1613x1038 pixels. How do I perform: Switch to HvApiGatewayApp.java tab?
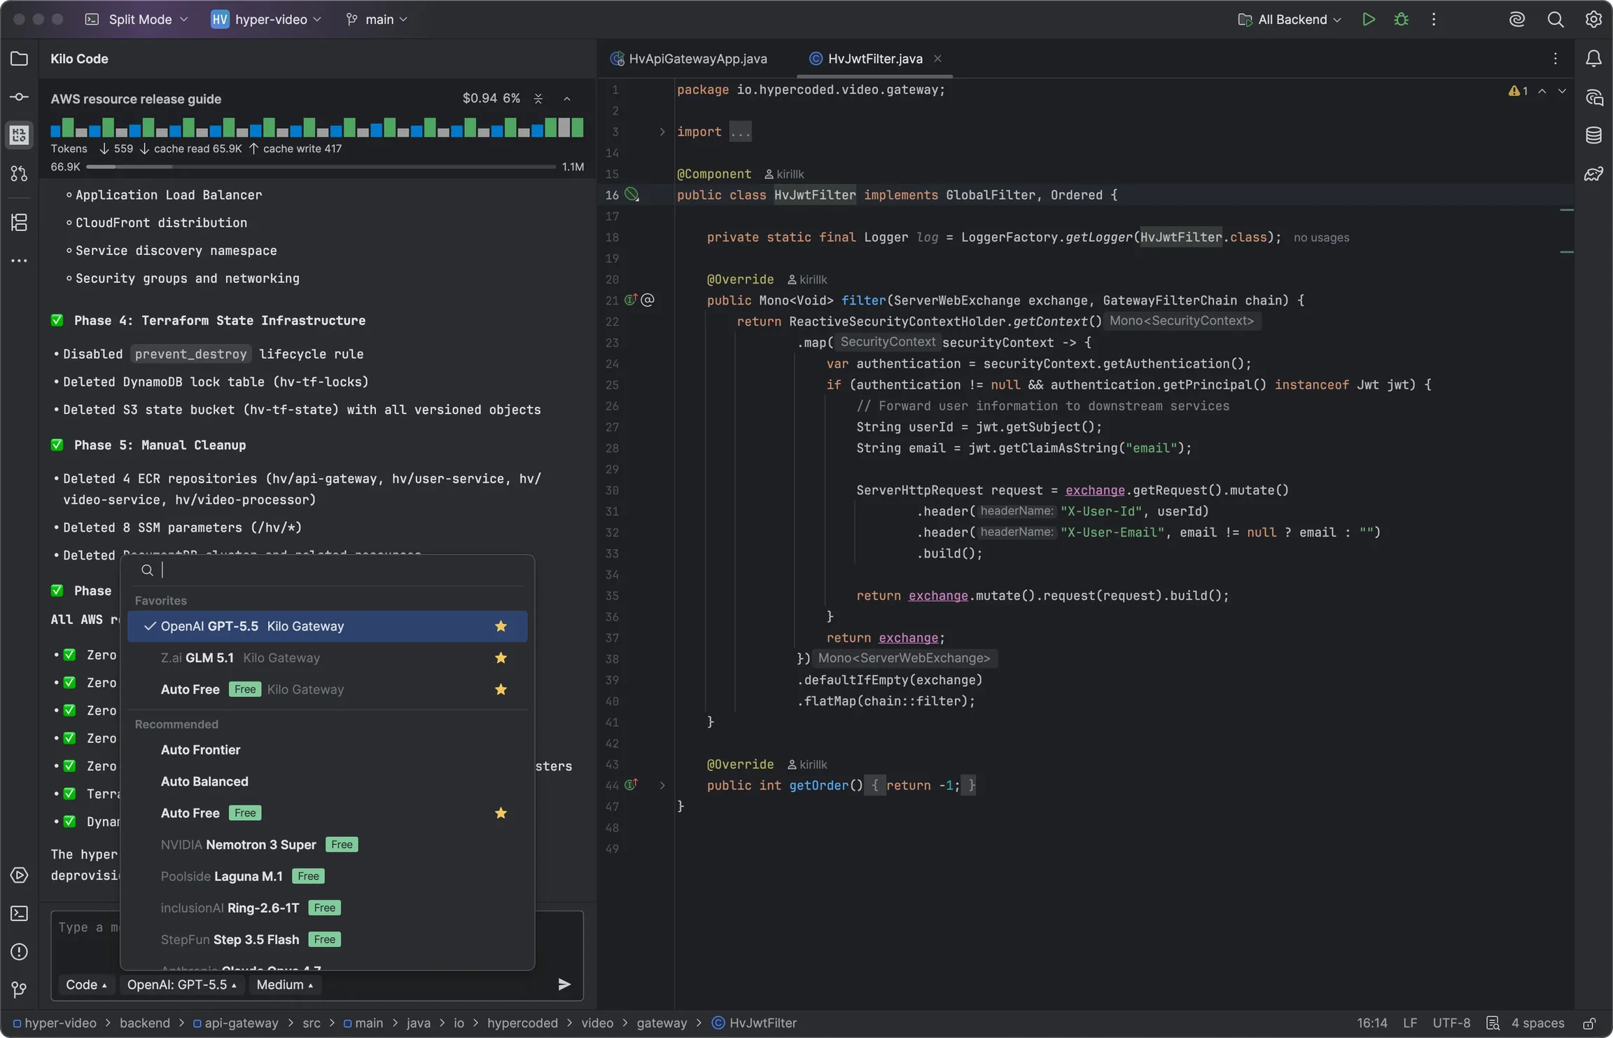click(689, 59)
